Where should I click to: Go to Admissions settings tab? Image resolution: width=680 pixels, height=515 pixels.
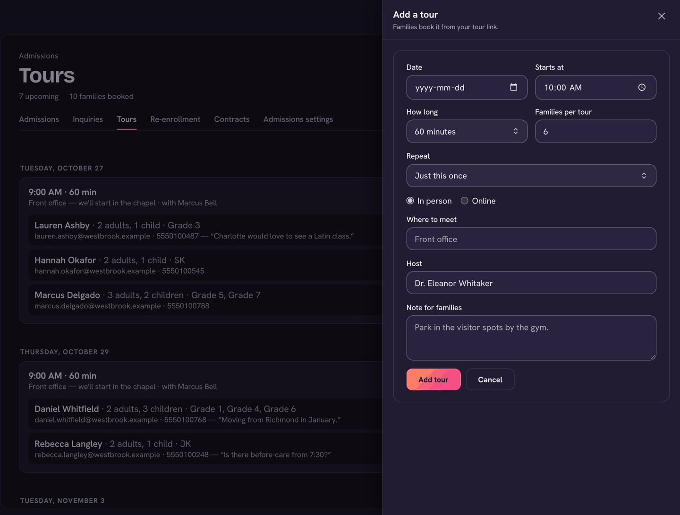(x=298, y=119)
